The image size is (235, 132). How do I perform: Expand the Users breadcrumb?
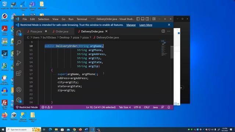coord(36,37)
